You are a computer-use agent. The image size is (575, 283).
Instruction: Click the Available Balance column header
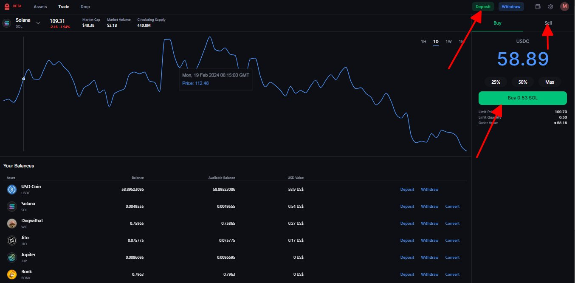221,178
